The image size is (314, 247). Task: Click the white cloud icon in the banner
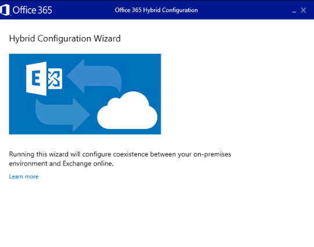click(127, 110)
